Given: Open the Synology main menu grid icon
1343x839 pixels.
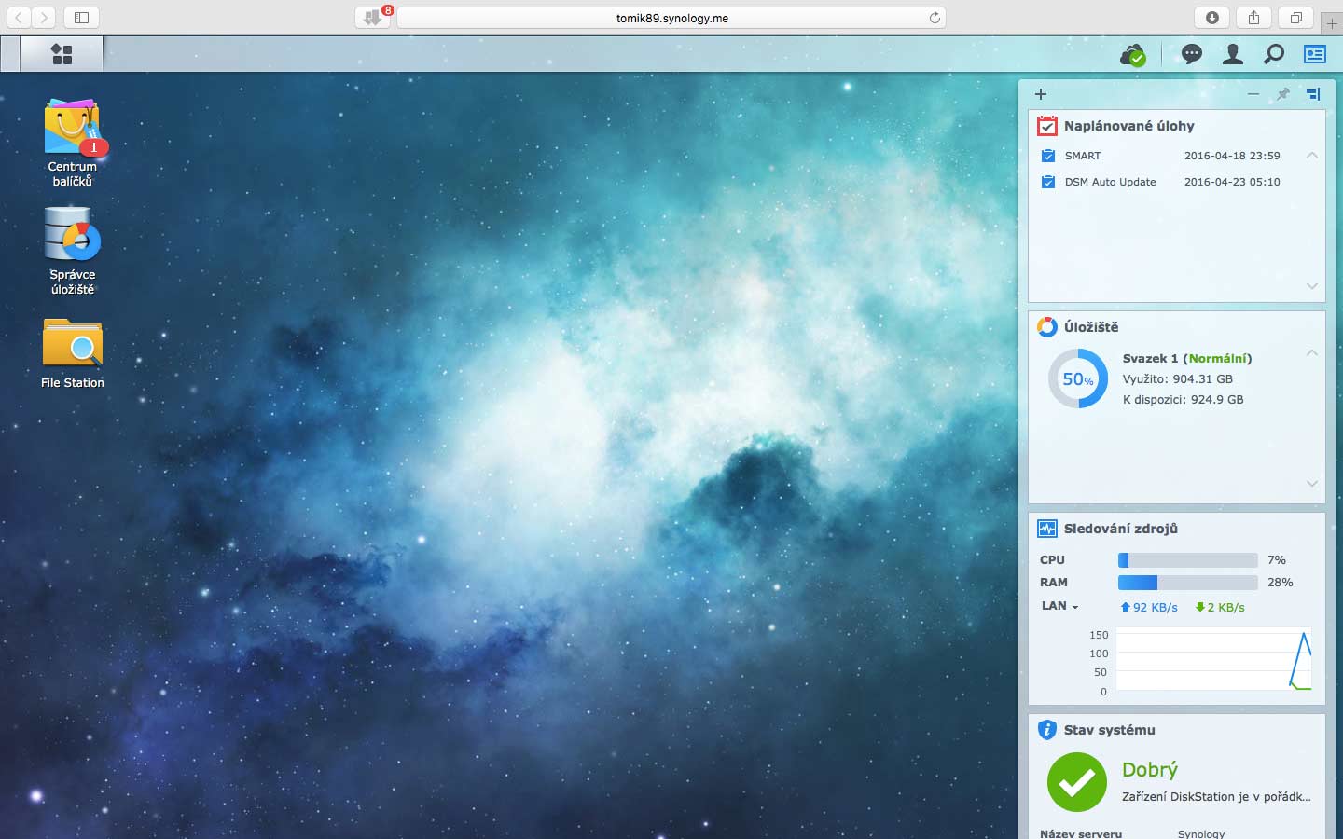Looking at the screenshot, I should (x=62, y=54).
